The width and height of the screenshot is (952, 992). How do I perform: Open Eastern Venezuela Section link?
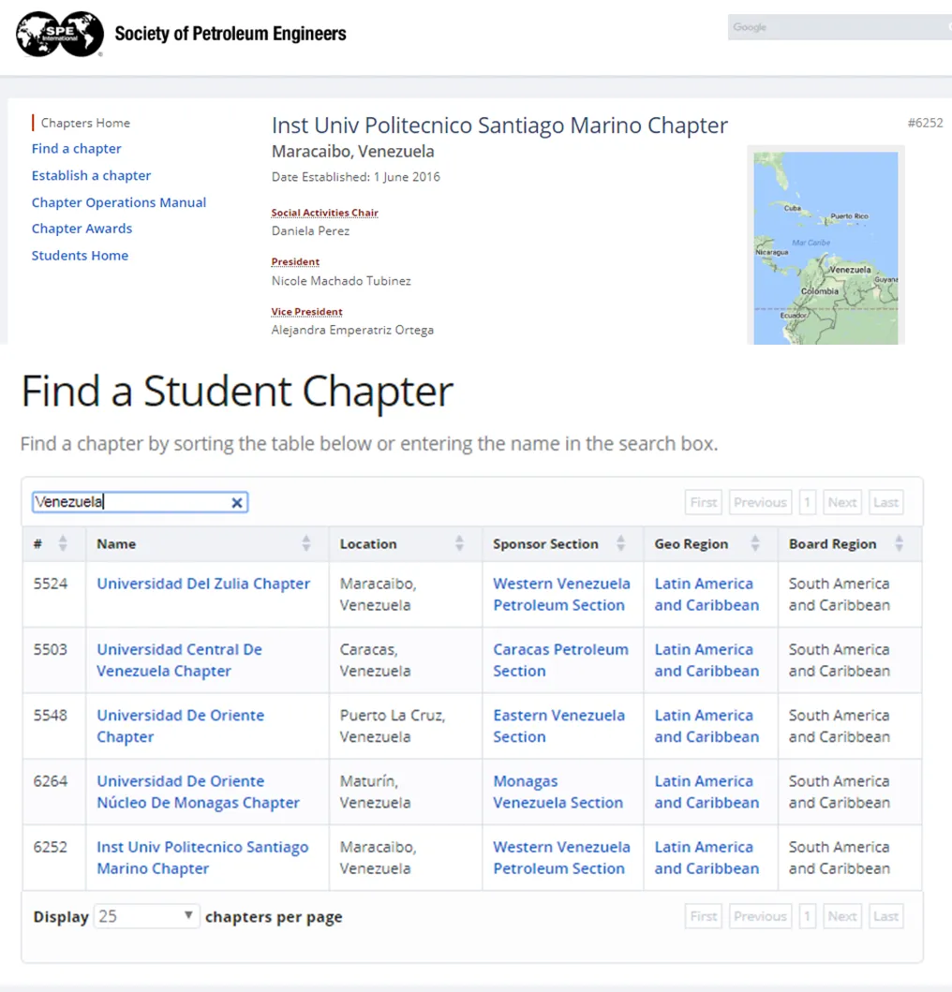(558, 726)
